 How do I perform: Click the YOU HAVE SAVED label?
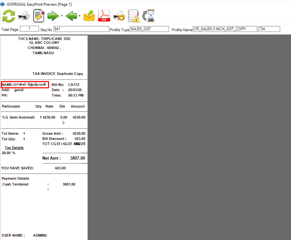17,168
